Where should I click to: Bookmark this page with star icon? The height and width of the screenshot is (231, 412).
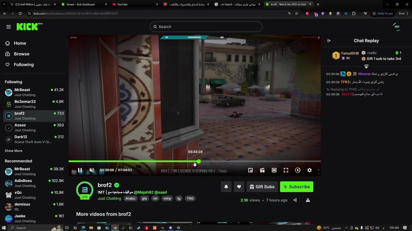click(x=296, y=13)
